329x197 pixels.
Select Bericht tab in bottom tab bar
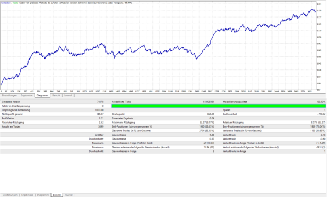point(56,195)
